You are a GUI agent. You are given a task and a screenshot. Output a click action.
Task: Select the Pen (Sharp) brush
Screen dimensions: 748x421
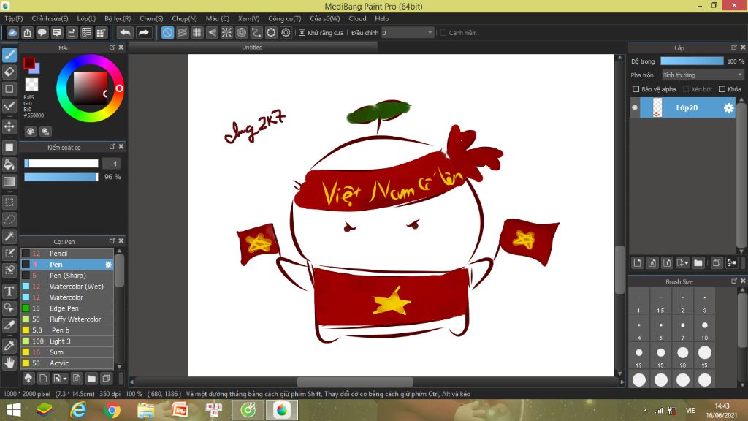pyautogui.click(x=67, y=276)
